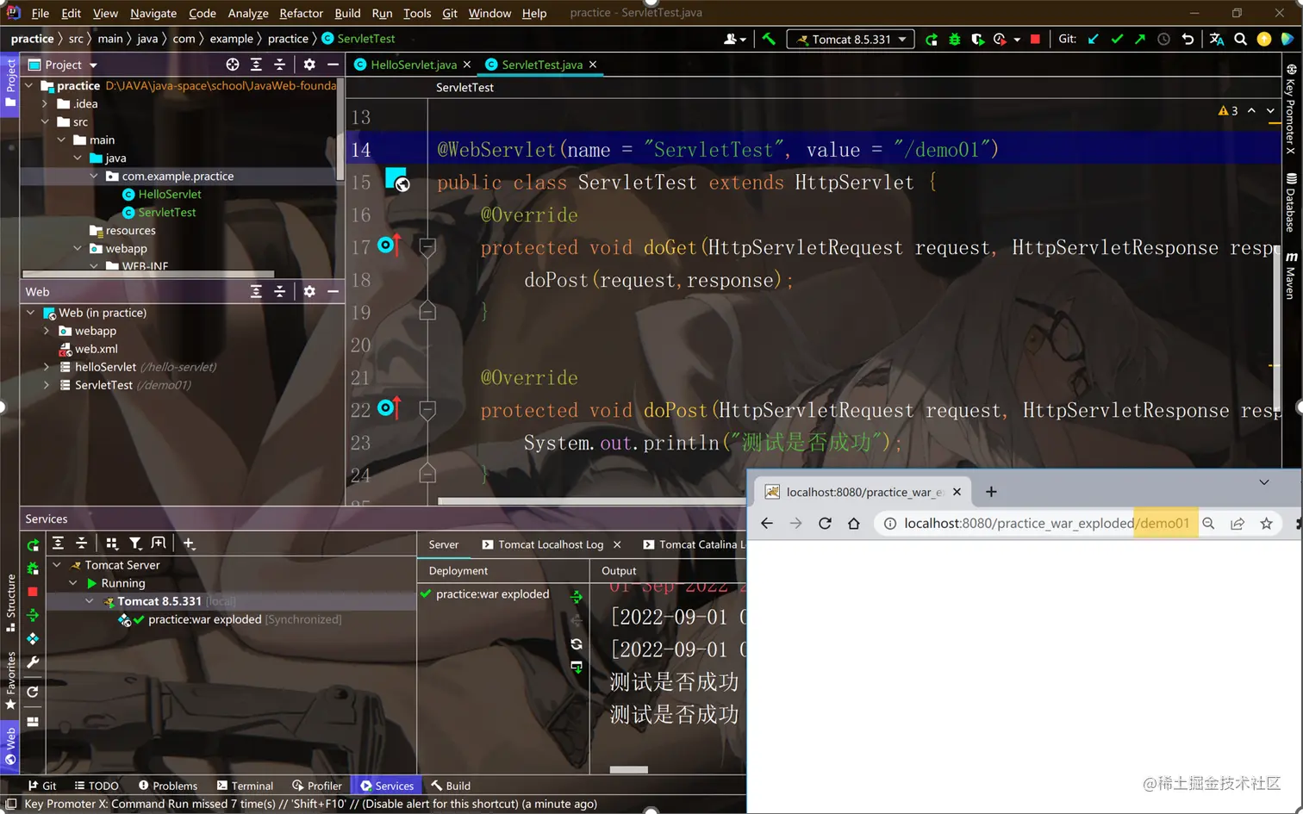
Task: Bookmark the page with the star
Action: click(1266, 524)
